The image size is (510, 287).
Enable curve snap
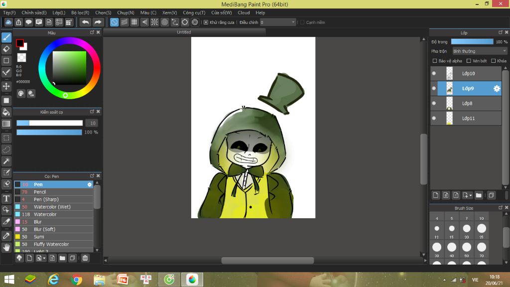pyautogui.click(x=175, y=22)
